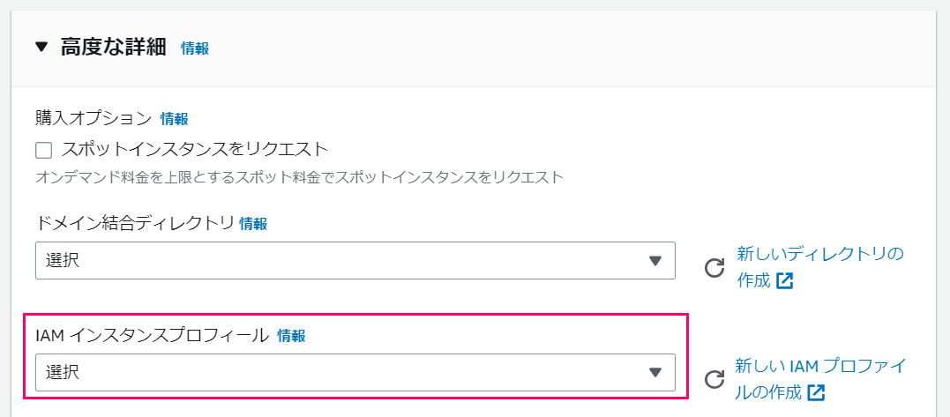
Task: Enable スポットインスタンスをリクエスト checkbox
Action: pos(43,150)
